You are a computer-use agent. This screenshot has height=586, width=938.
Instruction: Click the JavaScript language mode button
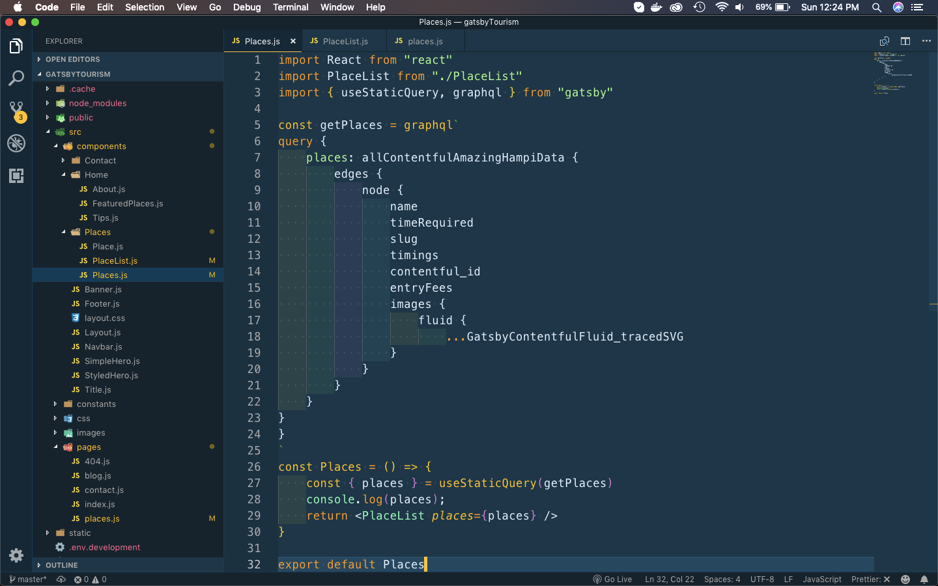click(821, 579)
